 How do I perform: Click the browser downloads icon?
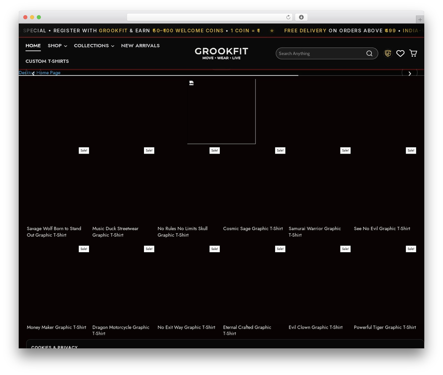click(301, 17)
